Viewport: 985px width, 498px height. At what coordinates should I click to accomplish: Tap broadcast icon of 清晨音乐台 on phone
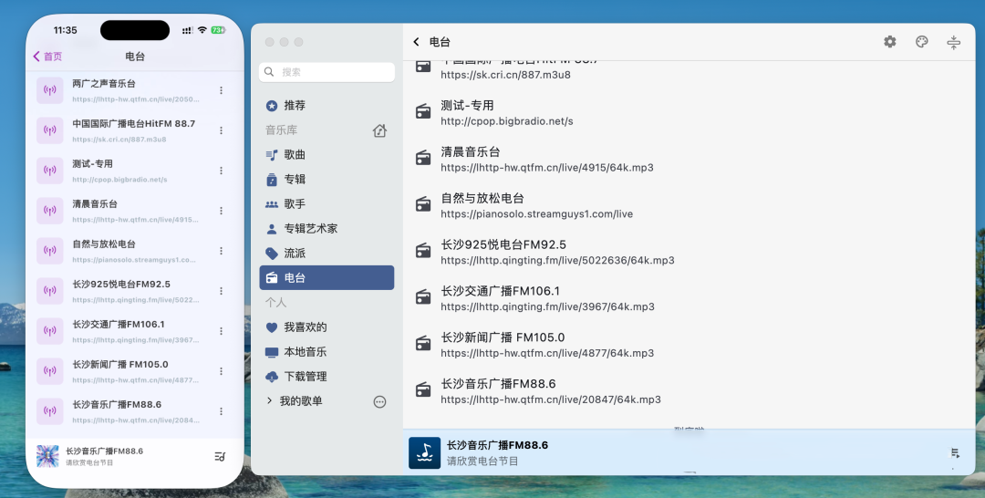(x=49, y=211)
